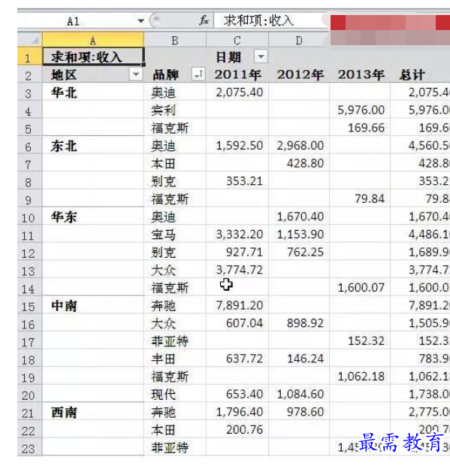Click cell with value 927.71
Screen dimensions: 450x466
point(237,252)
